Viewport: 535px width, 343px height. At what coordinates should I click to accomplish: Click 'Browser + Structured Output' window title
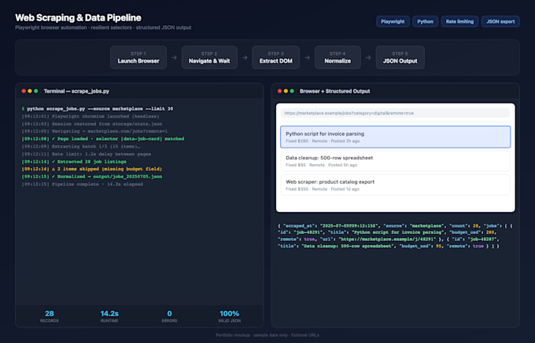[334, 91]
